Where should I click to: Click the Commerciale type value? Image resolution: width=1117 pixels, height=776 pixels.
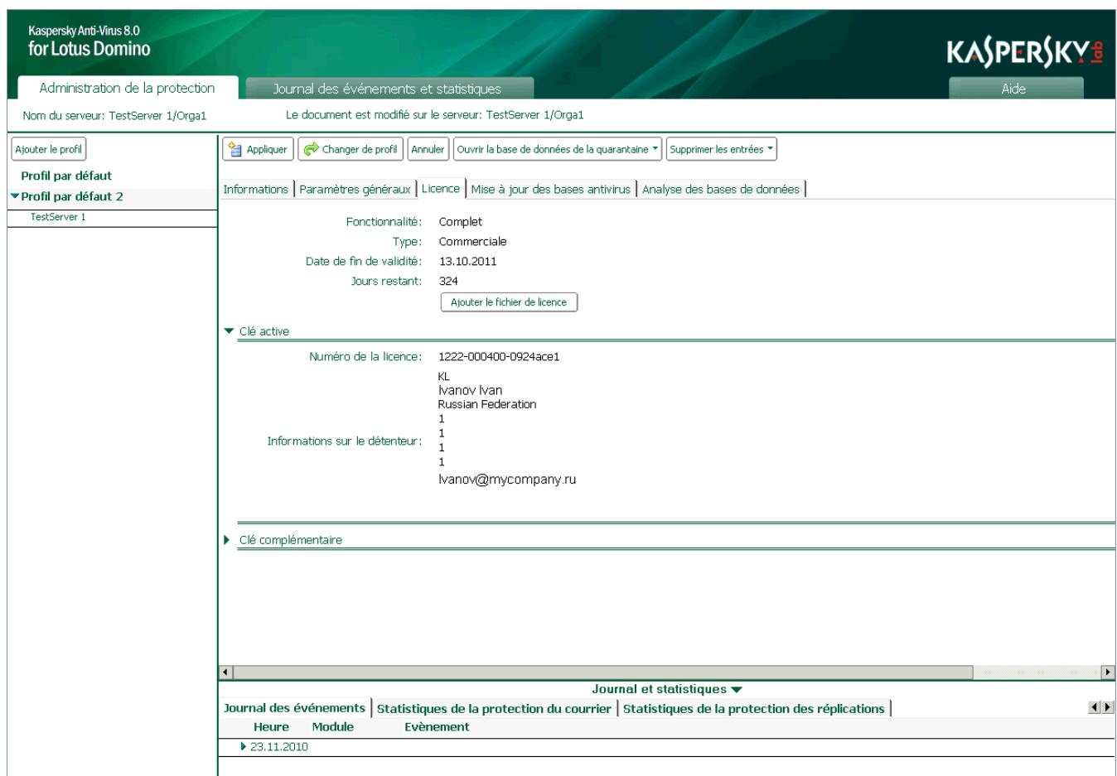coord(473,242)
